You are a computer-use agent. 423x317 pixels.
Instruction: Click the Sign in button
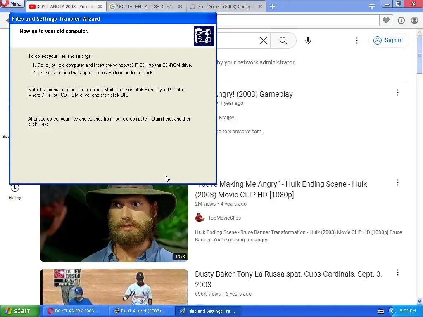[388, 40]
